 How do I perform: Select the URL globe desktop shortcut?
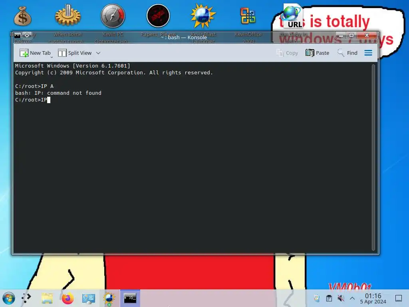coord(293,16)
